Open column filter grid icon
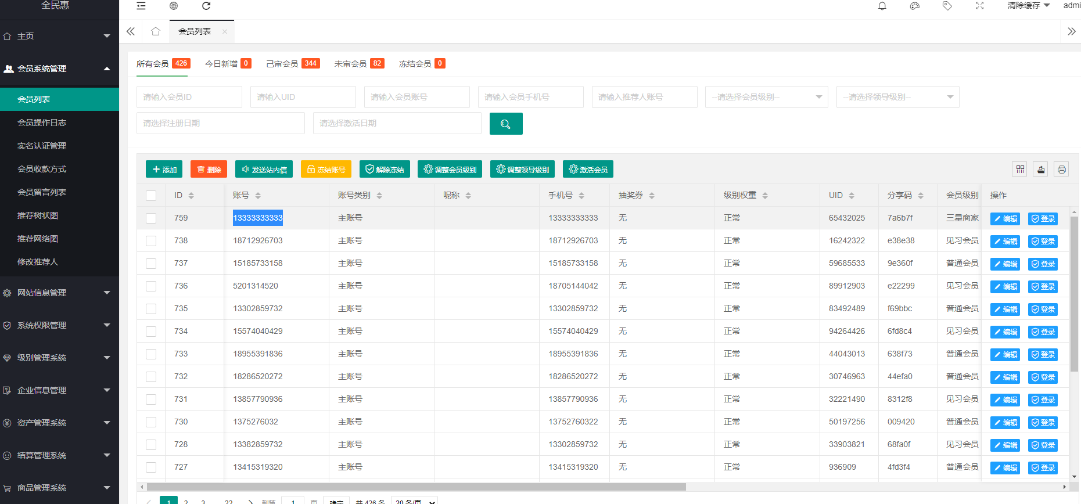This screenshot has width=1081, height=504. 1020,169
